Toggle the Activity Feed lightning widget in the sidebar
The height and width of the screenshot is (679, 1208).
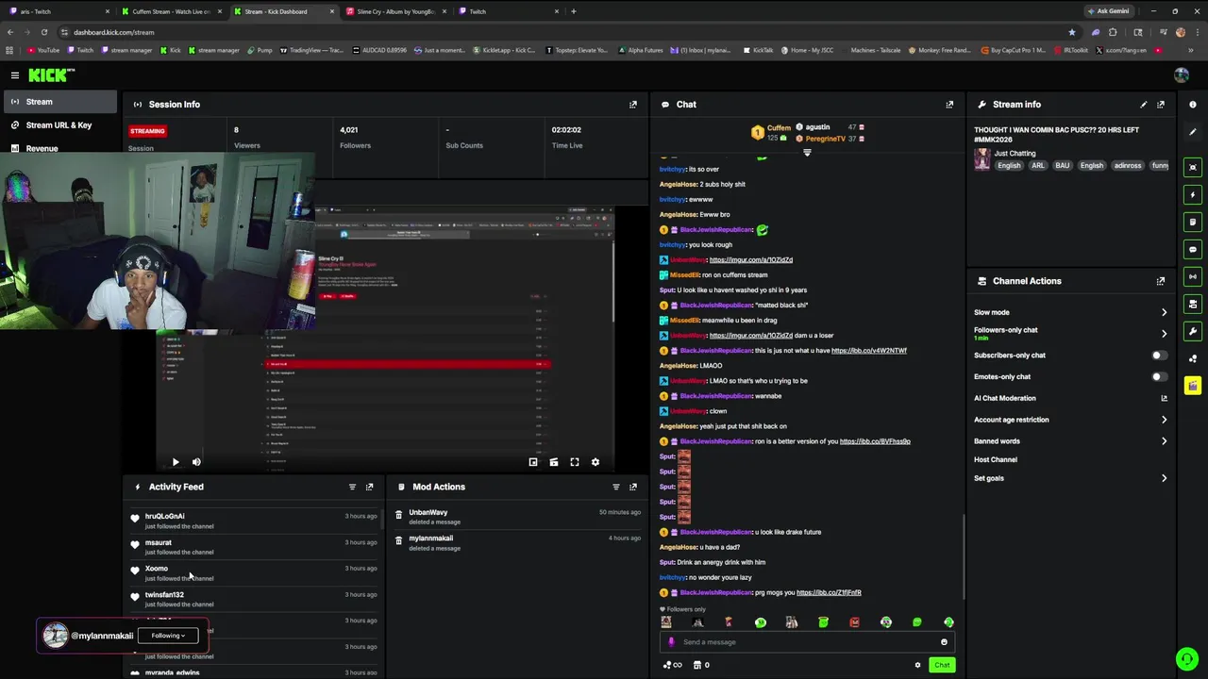[x=1193, y=195]
